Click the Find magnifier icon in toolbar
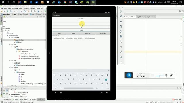Image resolution: width=184 pixels, height=103 pixels. (x=32, y=11)
